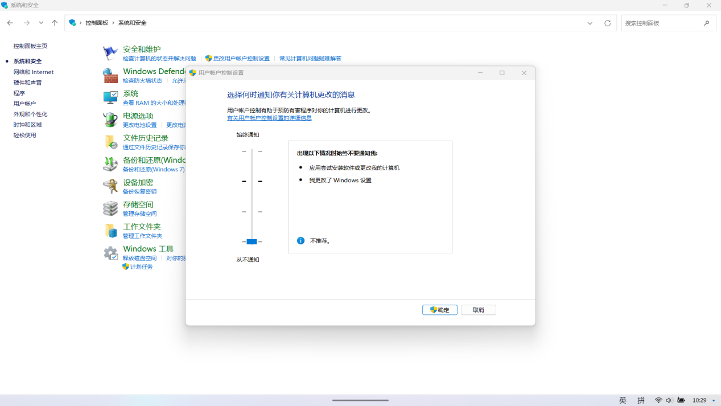Confirm UAC changes with 确定 button
The width and height of the screenshot is (721, 406).
(439, 310)
